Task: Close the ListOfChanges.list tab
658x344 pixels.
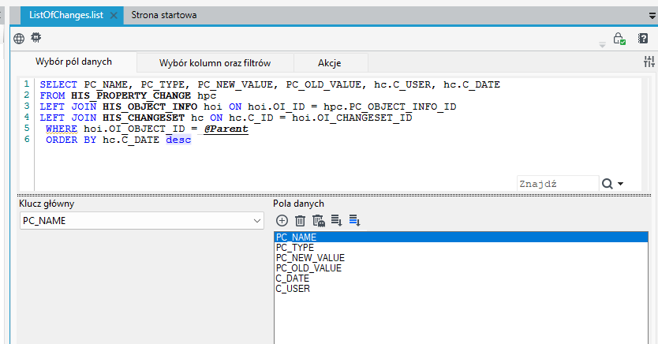Action: [x=114, y=16]
